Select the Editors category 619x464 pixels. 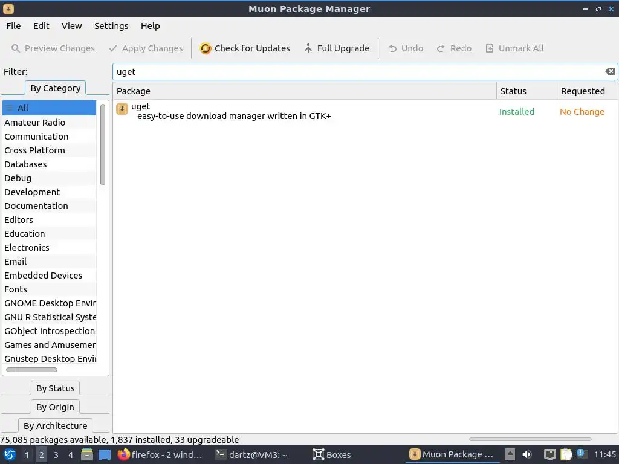(49, 220)
